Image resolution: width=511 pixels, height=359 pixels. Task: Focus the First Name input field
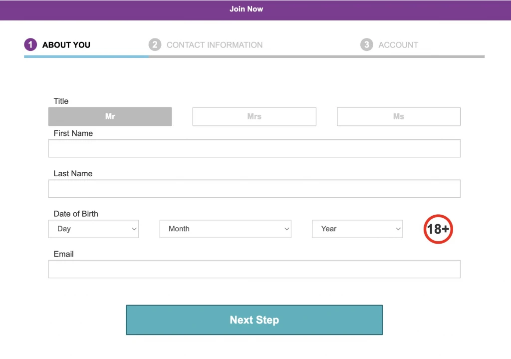click(x=254, y=149)
